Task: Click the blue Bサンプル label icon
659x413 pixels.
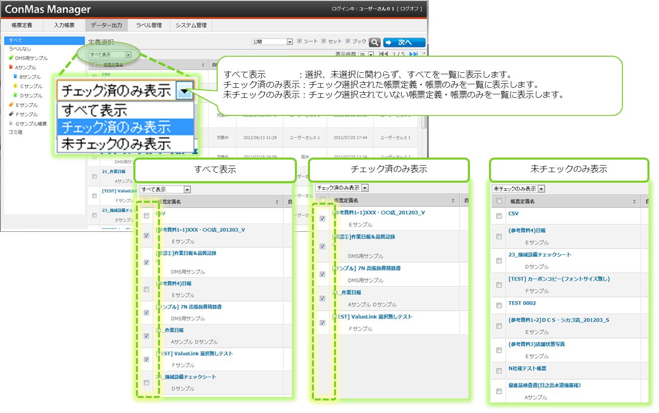Action: click(x=16, y=77)
